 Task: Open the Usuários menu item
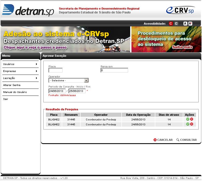pyautogui.click(x=20, y=64)
